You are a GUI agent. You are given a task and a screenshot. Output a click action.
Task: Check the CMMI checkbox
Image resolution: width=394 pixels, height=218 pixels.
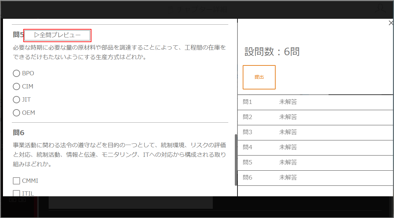[x=16, y=181]
